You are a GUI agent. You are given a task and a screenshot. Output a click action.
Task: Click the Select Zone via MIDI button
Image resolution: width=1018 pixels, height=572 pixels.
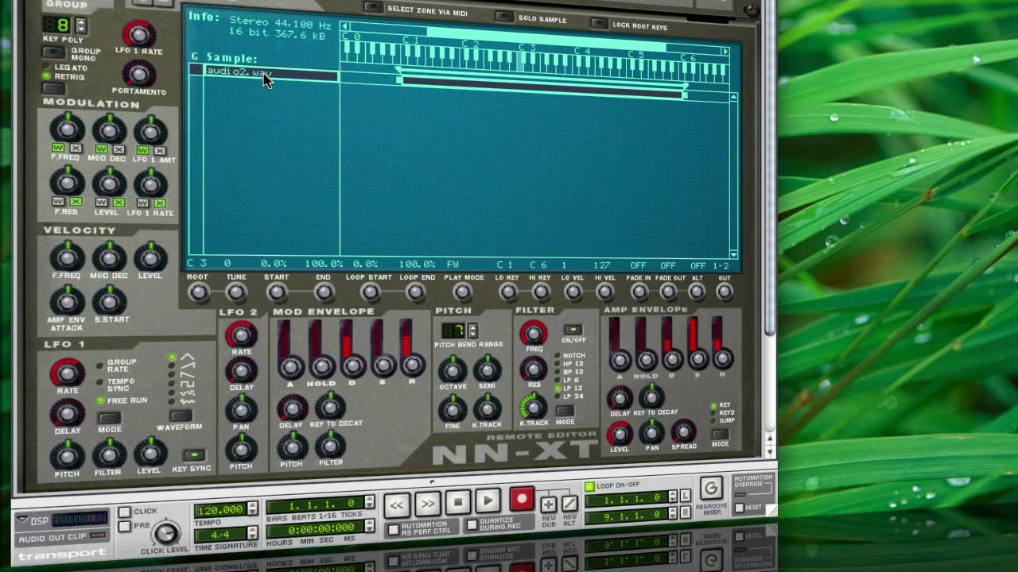coord(372,7)
